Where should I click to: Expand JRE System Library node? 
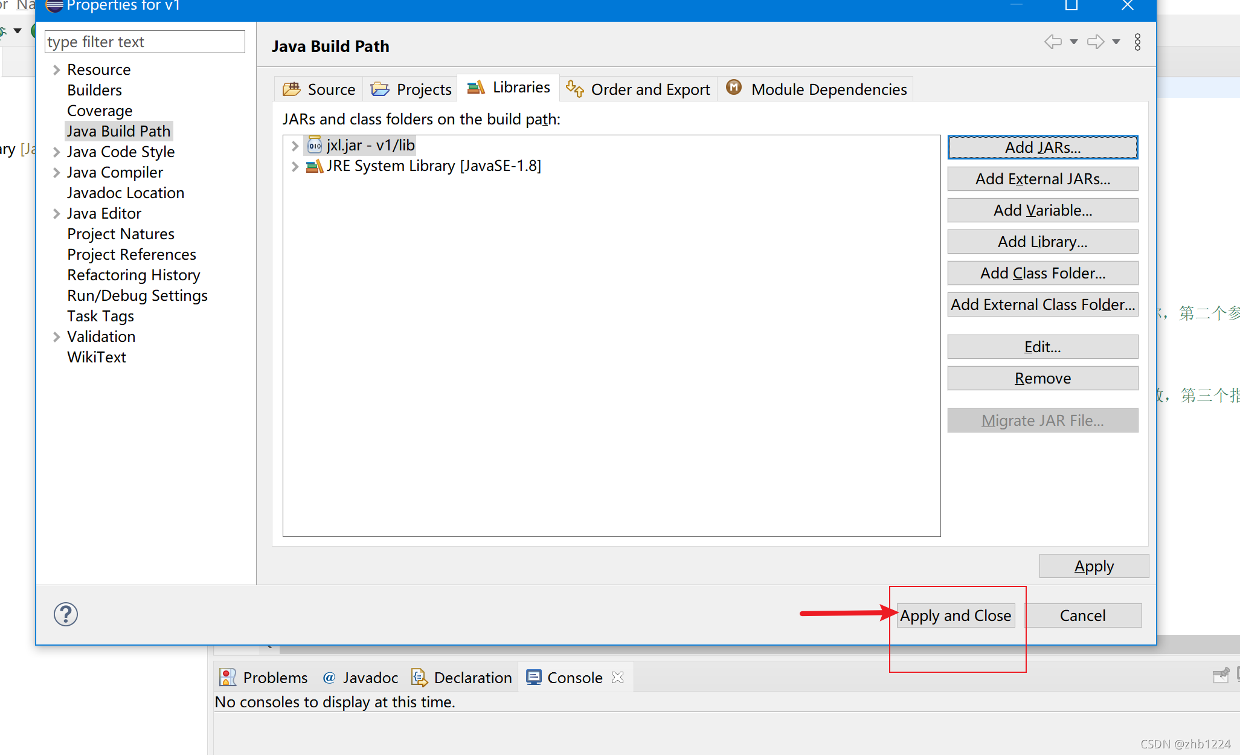click(295, 166)
